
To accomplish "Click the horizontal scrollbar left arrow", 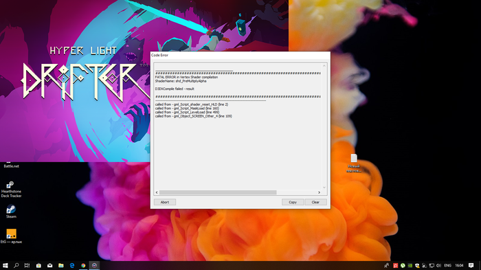I will pyautogui.click(x=157, y=192).
